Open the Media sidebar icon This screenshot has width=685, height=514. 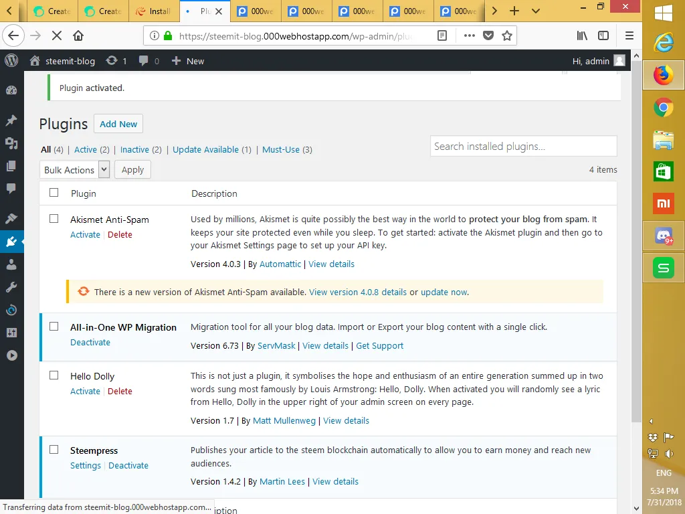(x=11, y=143)
